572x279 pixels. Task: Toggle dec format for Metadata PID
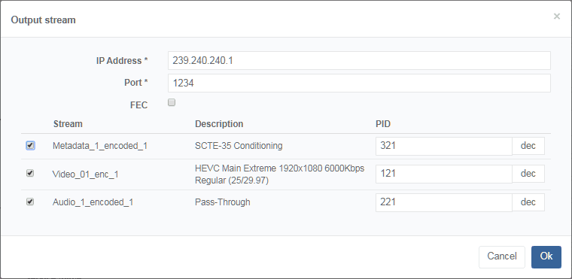[x=528, y=146]
